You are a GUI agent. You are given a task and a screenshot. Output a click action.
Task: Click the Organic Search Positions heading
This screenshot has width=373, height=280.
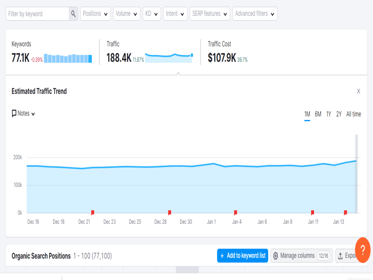coord(41,256)
